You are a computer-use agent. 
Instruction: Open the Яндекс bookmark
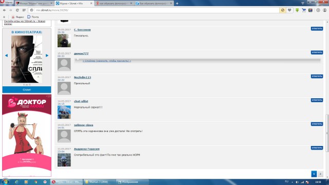pyautogui.click(x=18, y=17)
